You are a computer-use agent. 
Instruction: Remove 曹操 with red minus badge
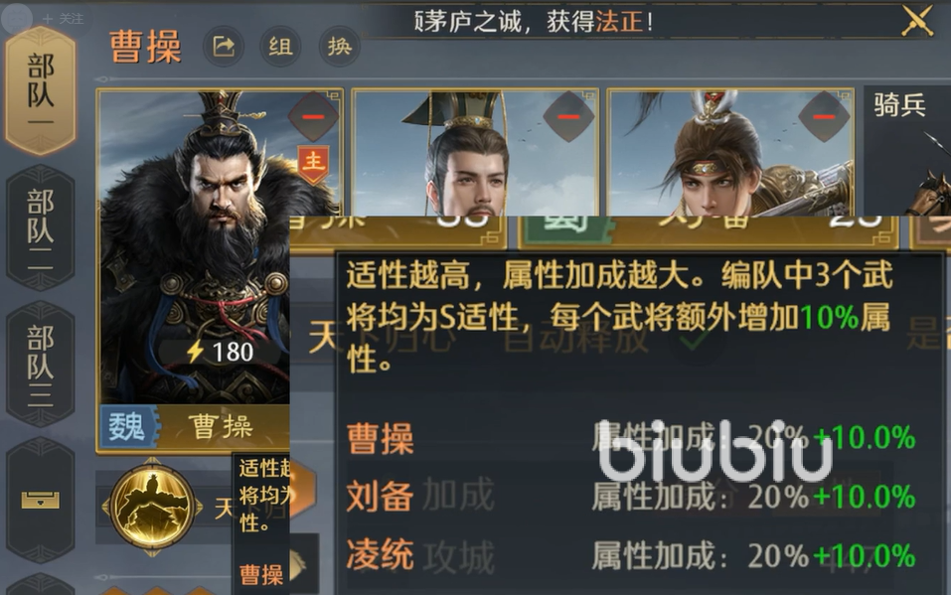click(x=313, y=116)
